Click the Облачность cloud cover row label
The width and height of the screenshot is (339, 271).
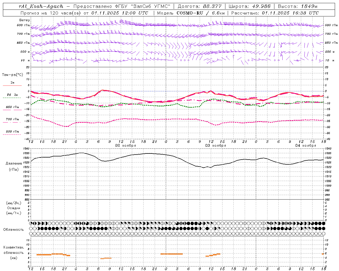[14, 229]
